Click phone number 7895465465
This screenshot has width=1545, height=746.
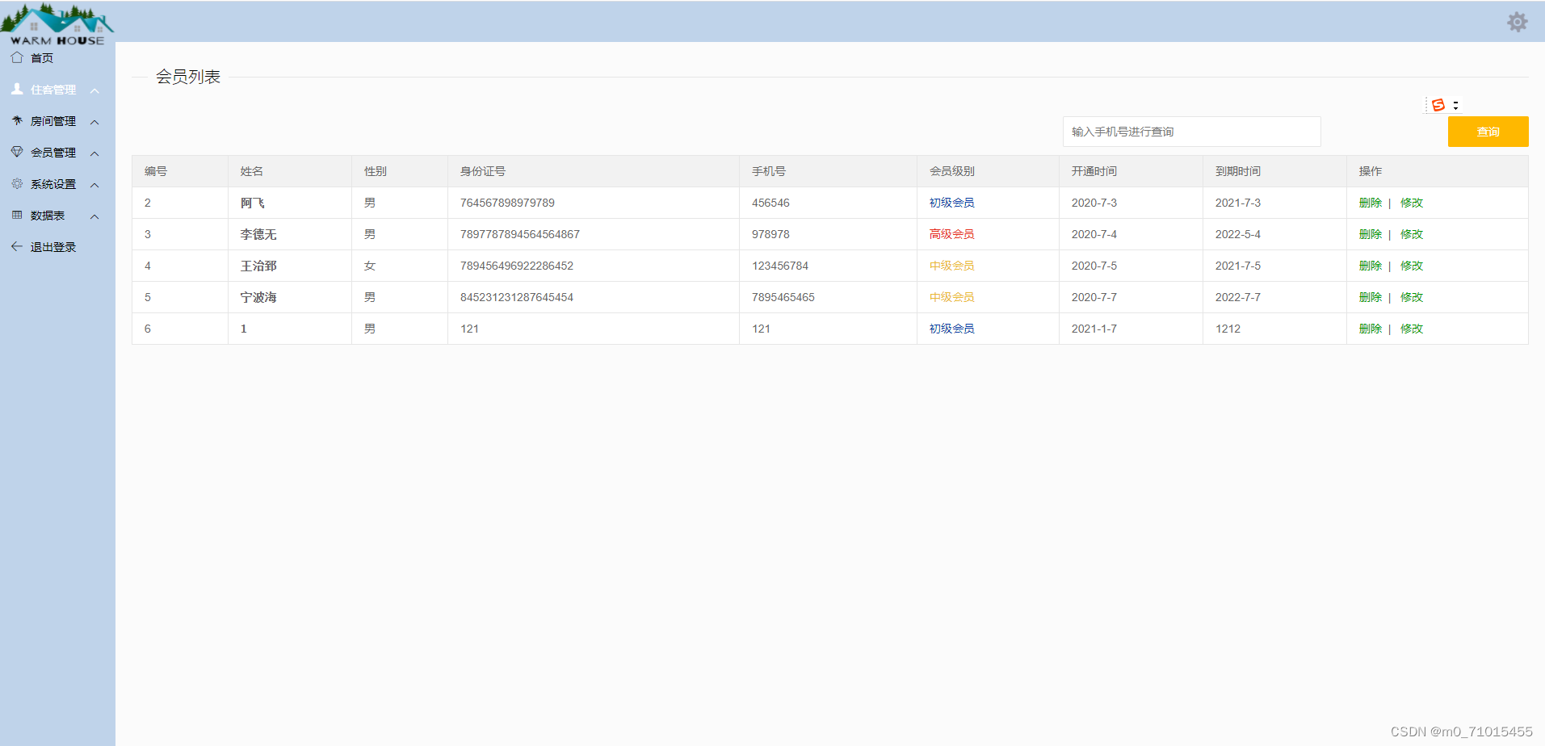click(x=783, y=297)
